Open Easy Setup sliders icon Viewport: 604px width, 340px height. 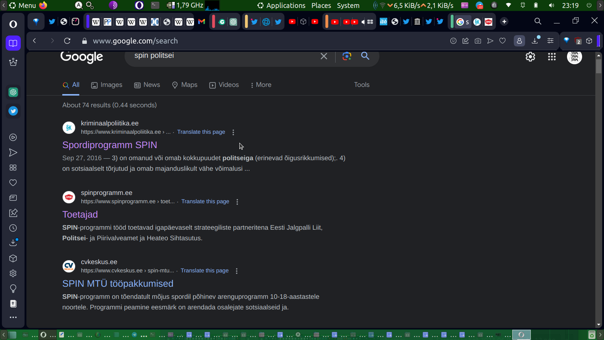(x=550, y=41)
